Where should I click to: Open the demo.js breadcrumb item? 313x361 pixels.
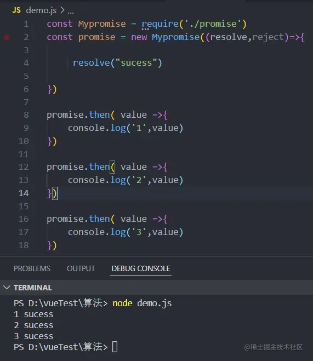pos(41,10)
